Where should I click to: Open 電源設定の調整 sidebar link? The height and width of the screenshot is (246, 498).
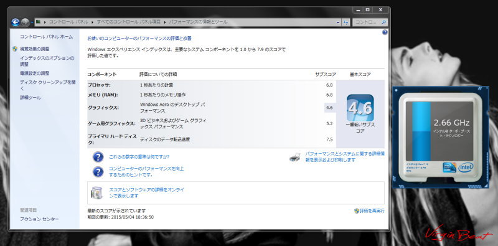coord(35,73)
